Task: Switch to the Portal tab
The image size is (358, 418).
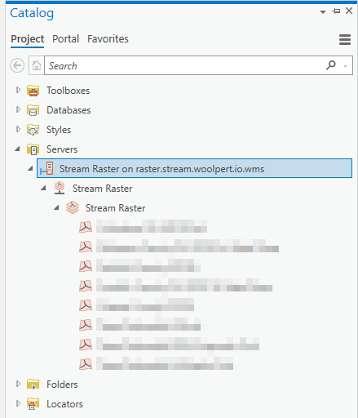Action: point(66,39)
